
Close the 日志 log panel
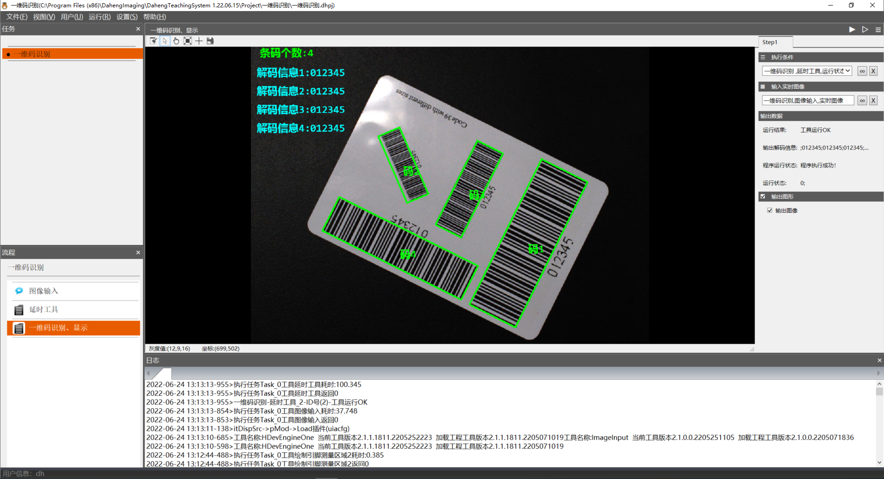[x=879, y=360]
